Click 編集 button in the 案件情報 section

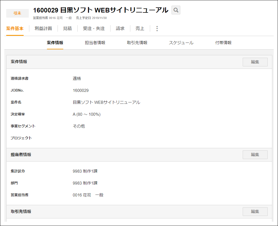pos(255,62)
